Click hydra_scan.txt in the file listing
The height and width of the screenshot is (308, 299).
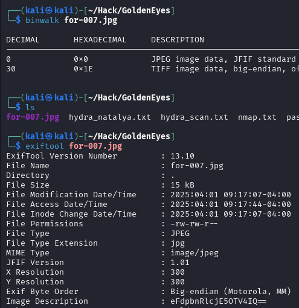pyautogui.click(x=195, y=117)
